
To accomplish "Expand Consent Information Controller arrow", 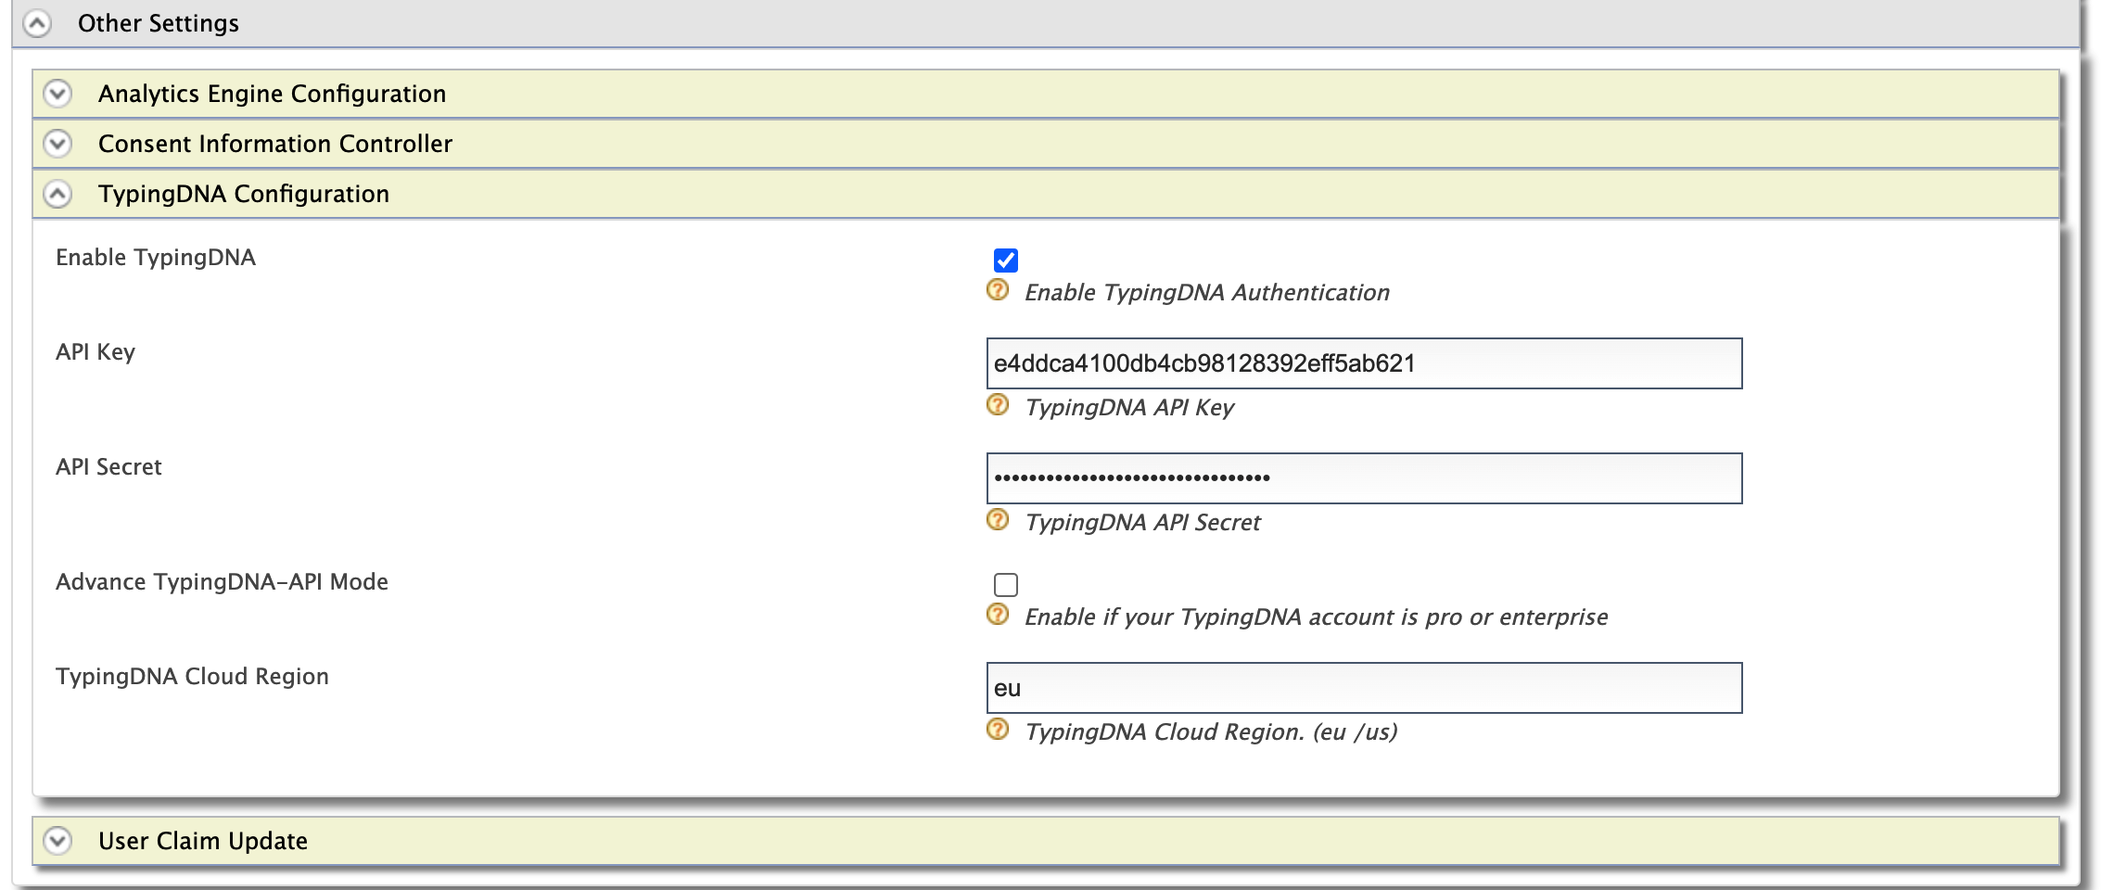I will tap(57, 144).
